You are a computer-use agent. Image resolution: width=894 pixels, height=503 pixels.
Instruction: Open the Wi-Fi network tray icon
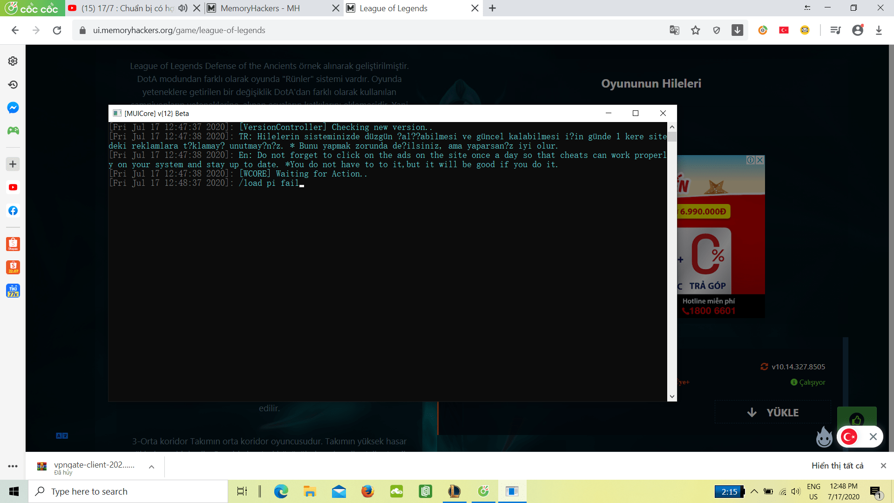coord(783,491)
